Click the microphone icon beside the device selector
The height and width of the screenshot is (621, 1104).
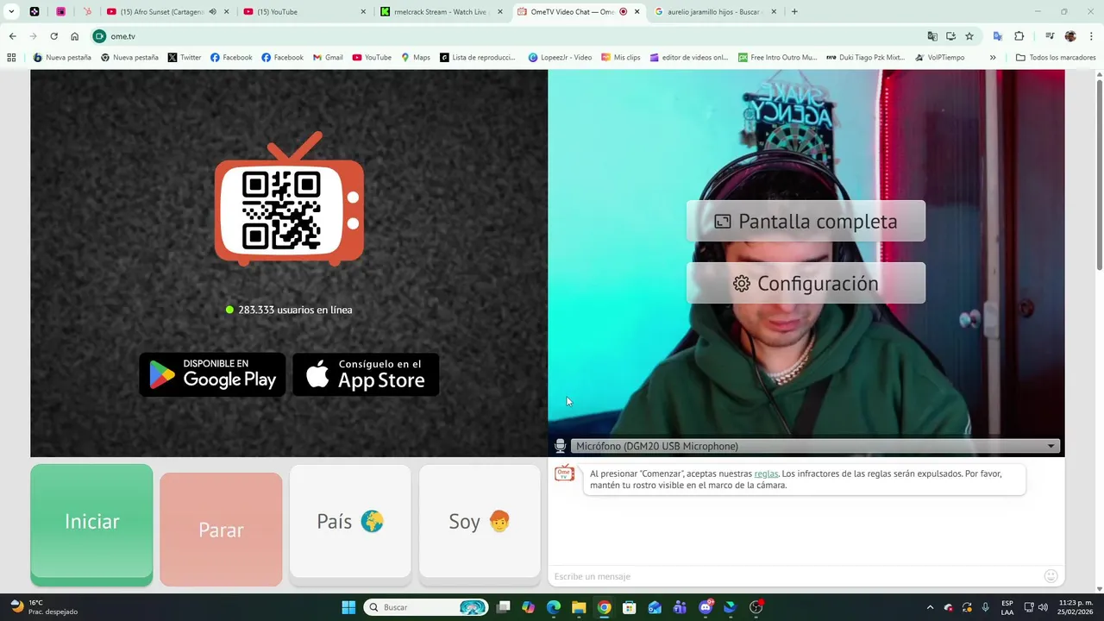[x=560, y=446]
